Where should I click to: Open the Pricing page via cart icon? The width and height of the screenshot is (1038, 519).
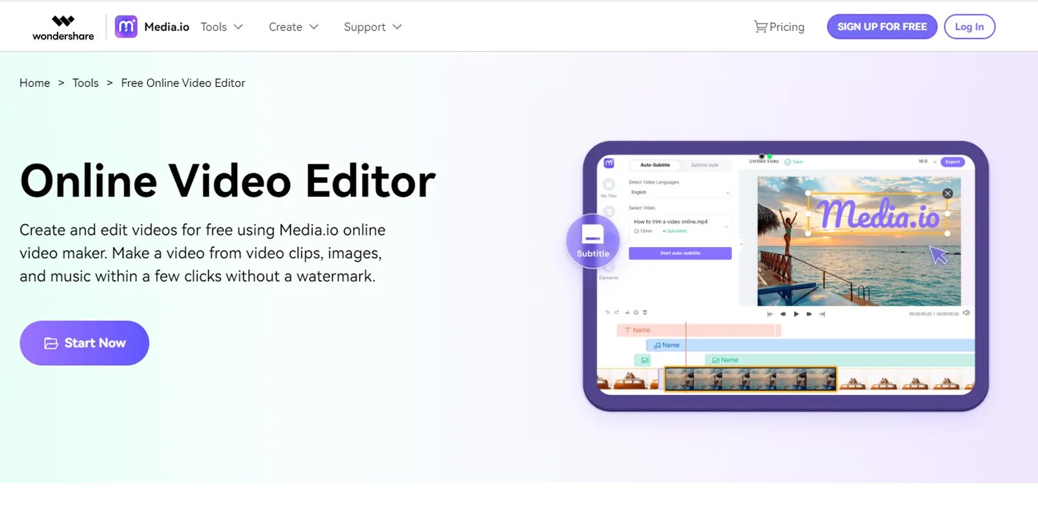click(x=779, y=27)
